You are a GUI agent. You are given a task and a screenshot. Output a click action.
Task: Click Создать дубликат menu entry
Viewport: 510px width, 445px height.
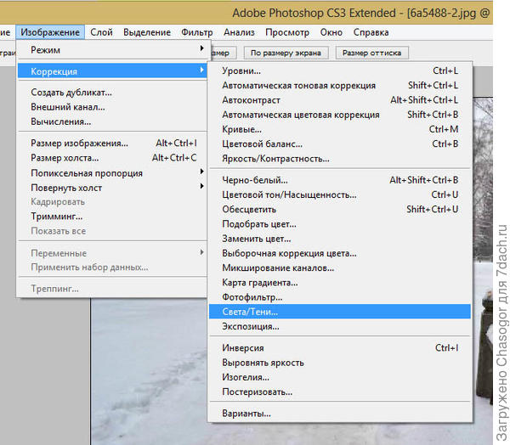coord(71,93)
